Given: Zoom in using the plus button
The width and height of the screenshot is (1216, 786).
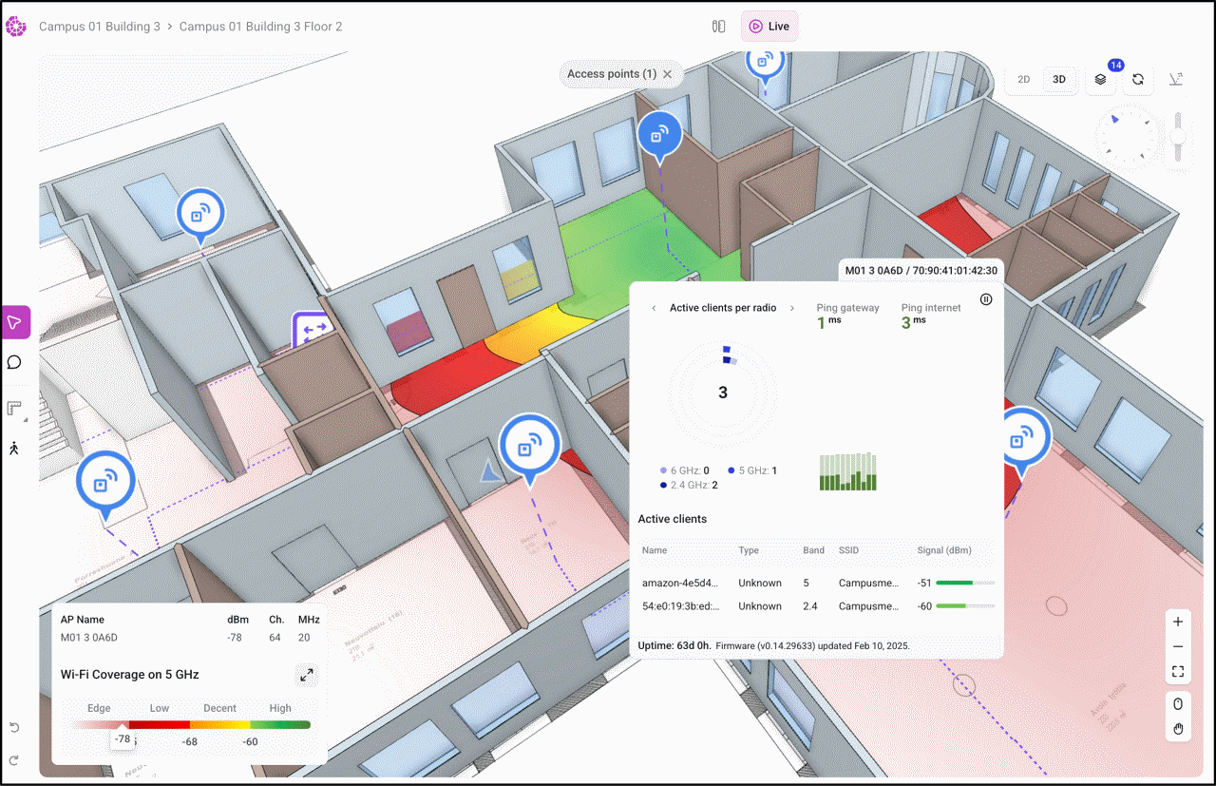Looking at the screenshot, I should (1178, 623).
